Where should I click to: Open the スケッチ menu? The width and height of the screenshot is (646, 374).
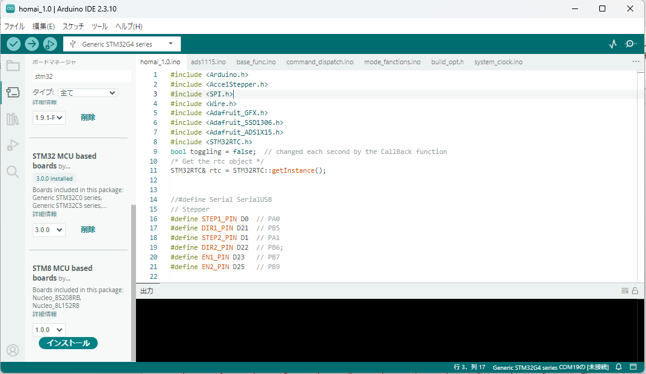click(x=73, y=26)
